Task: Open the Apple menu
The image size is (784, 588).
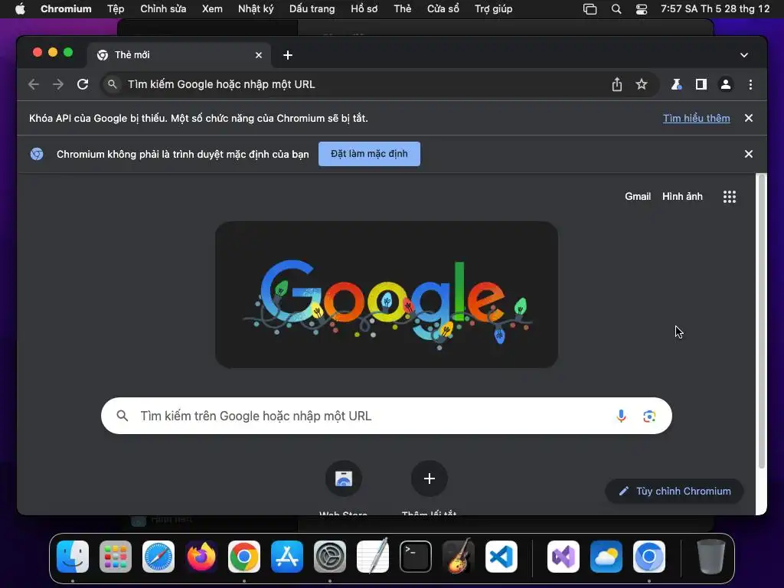Action: 20,9
